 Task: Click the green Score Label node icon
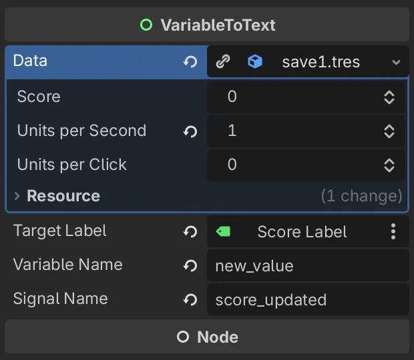pos(223,231)
